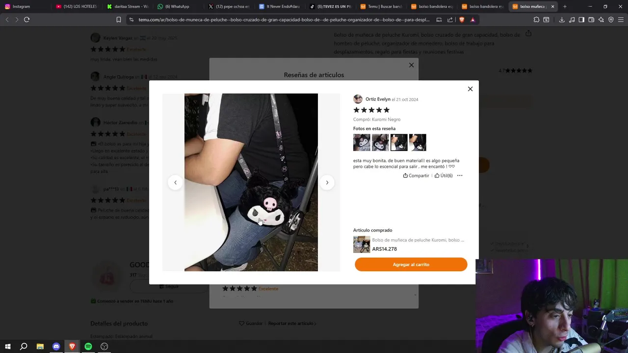Select the first review photo thumbnail
628x353 pixels.
tap(362, 142)
